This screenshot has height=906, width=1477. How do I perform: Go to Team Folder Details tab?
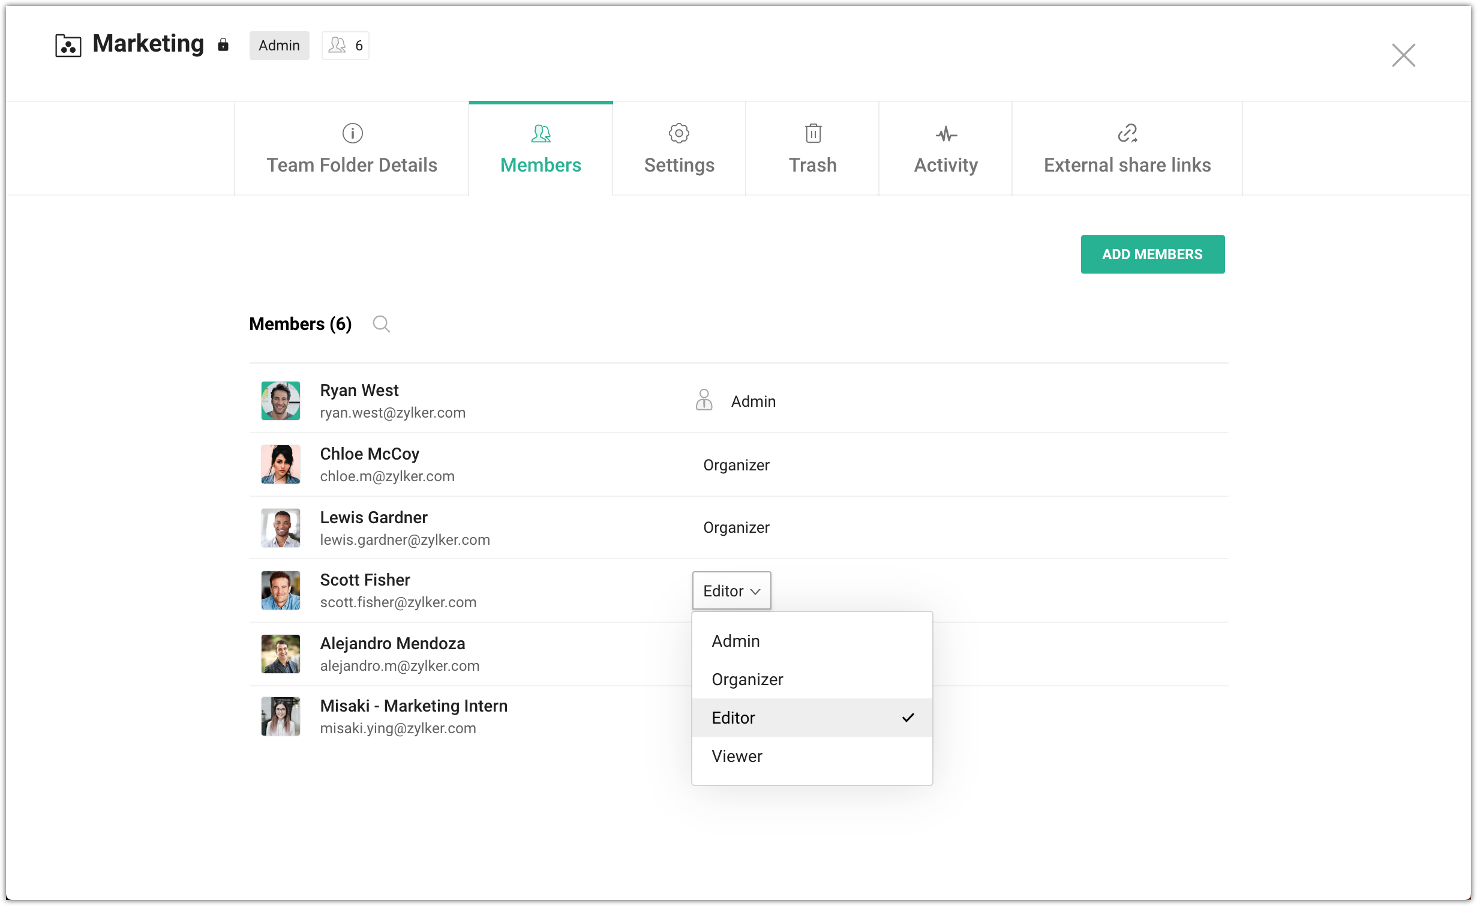coord(352,149)
